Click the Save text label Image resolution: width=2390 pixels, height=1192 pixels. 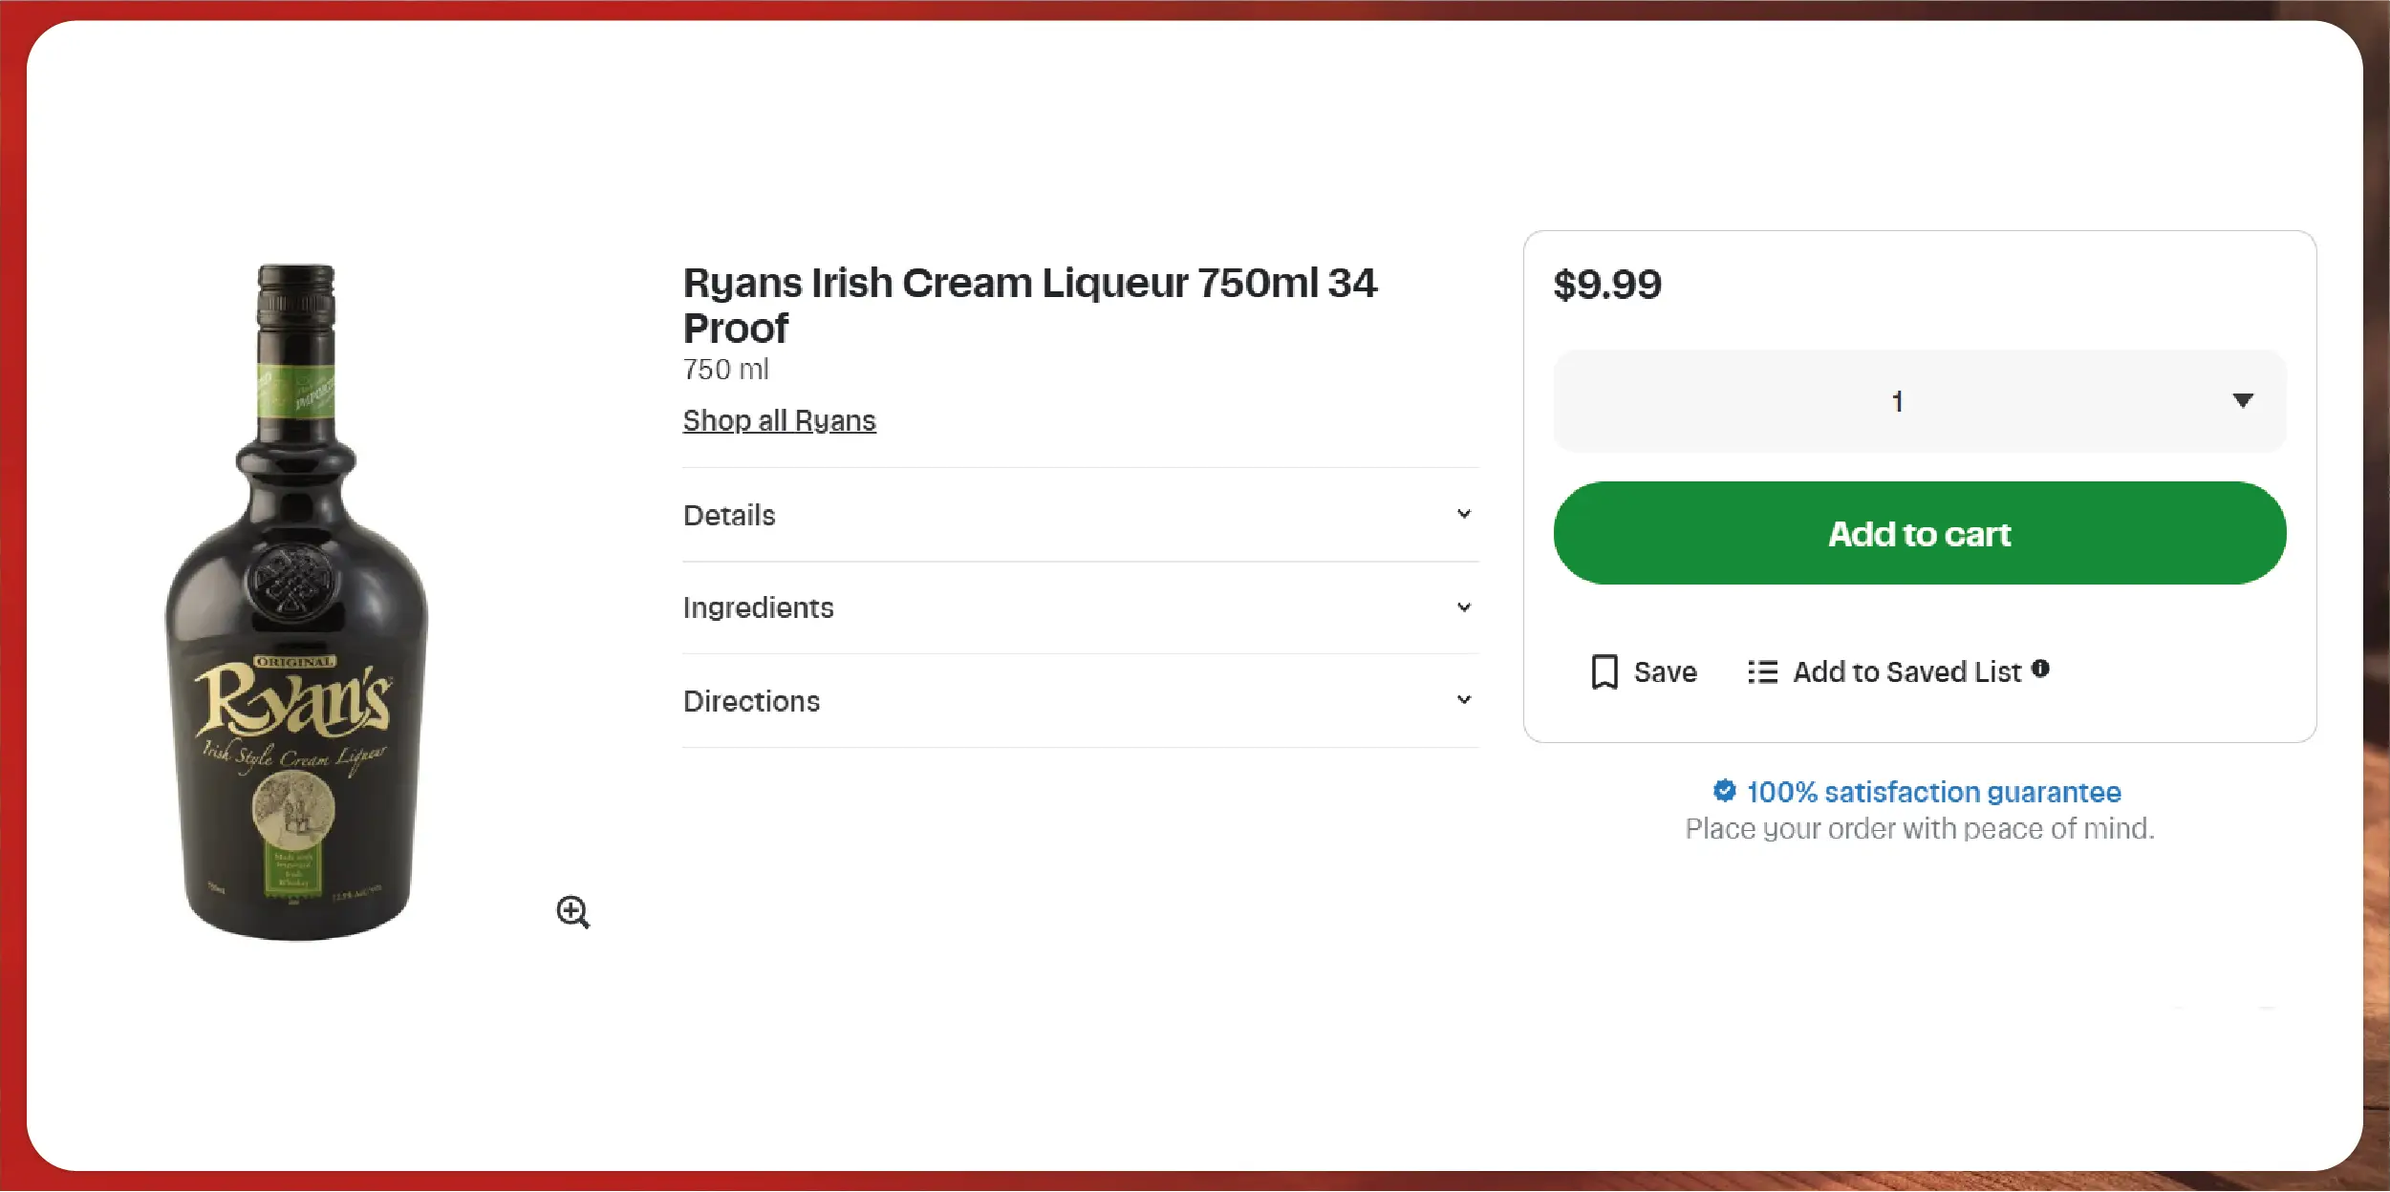pyautogui.click(x=1665, y=672)
